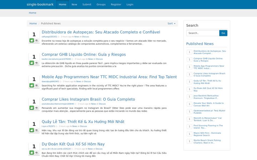The image size is (257, 160).
Task: Open the Login page
Action: (x=130, y=4)
